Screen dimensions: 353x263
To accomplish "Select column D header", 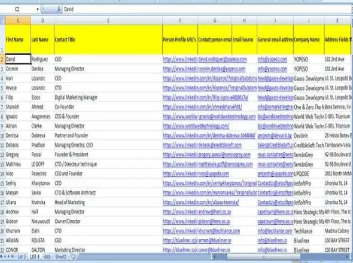I will click(42, 20).
